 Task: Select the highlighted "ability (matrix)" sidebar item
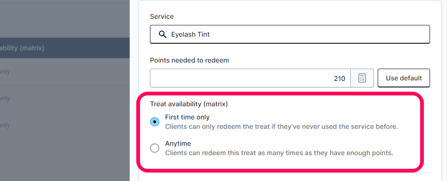point(65,48)
